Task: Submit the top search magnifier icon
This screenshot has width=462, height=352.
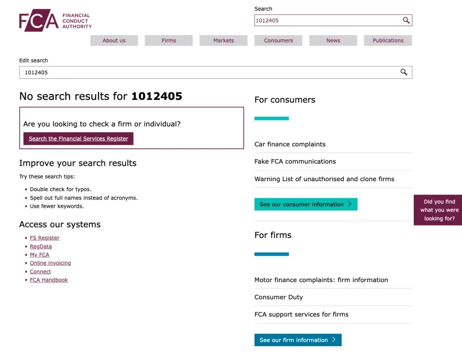Action: pyautogui.click(x=406, y=20)
